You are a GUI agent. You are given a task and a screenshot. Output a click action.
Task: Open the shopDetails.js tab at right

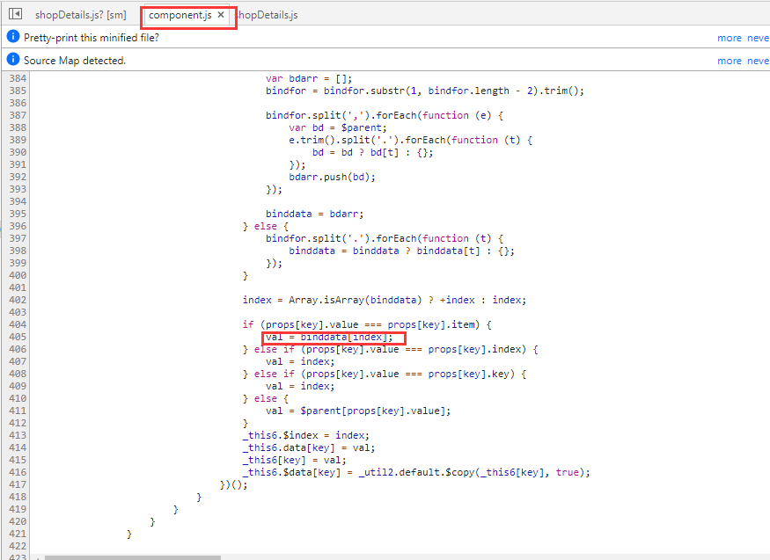click(x=267, y=15)
